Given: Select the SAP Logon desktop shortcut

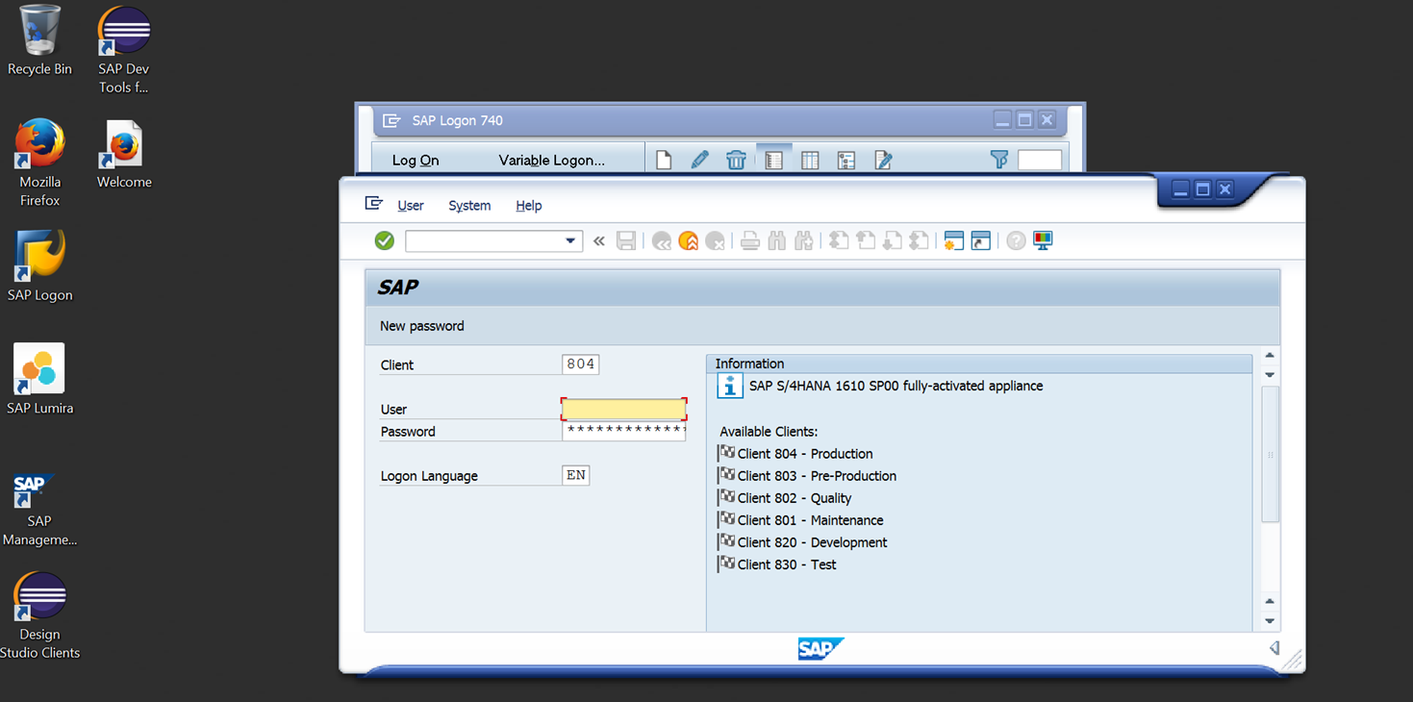Looking at the screenshot, I should tap(39, 266).
